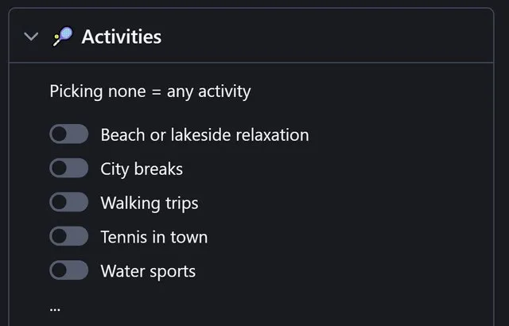Viewport: 509px width, 326px height.
Task: Click the round knob of Tennis in town switch
Action: click(x=60, y=236)
